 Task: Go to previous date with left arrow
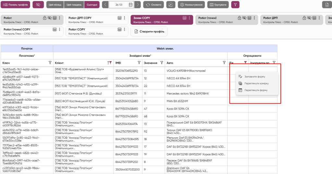pyautogui.click(x=105, y=5)
